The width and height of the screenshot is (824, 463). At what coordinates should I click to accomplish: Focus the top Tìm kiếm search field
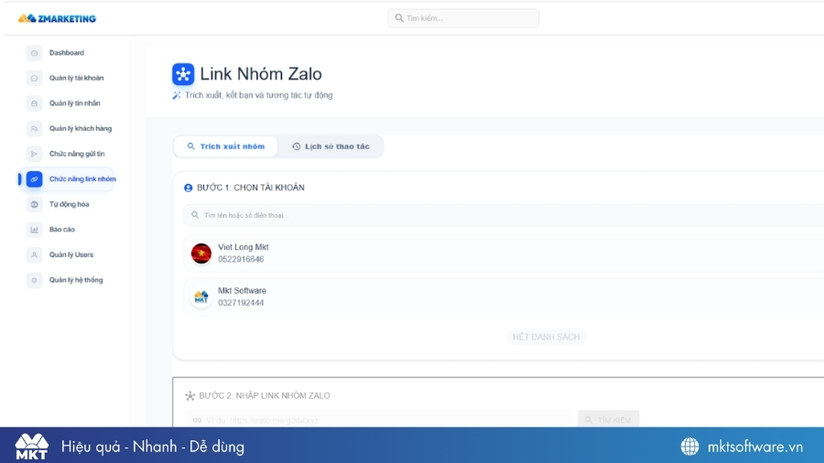point(463,18)
